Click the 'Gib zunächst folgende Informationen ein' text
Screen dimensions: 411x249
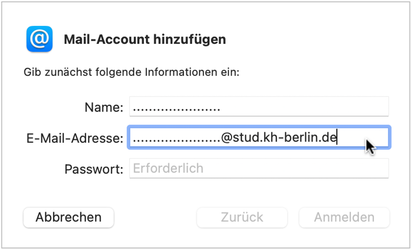(x=131, y=72)
